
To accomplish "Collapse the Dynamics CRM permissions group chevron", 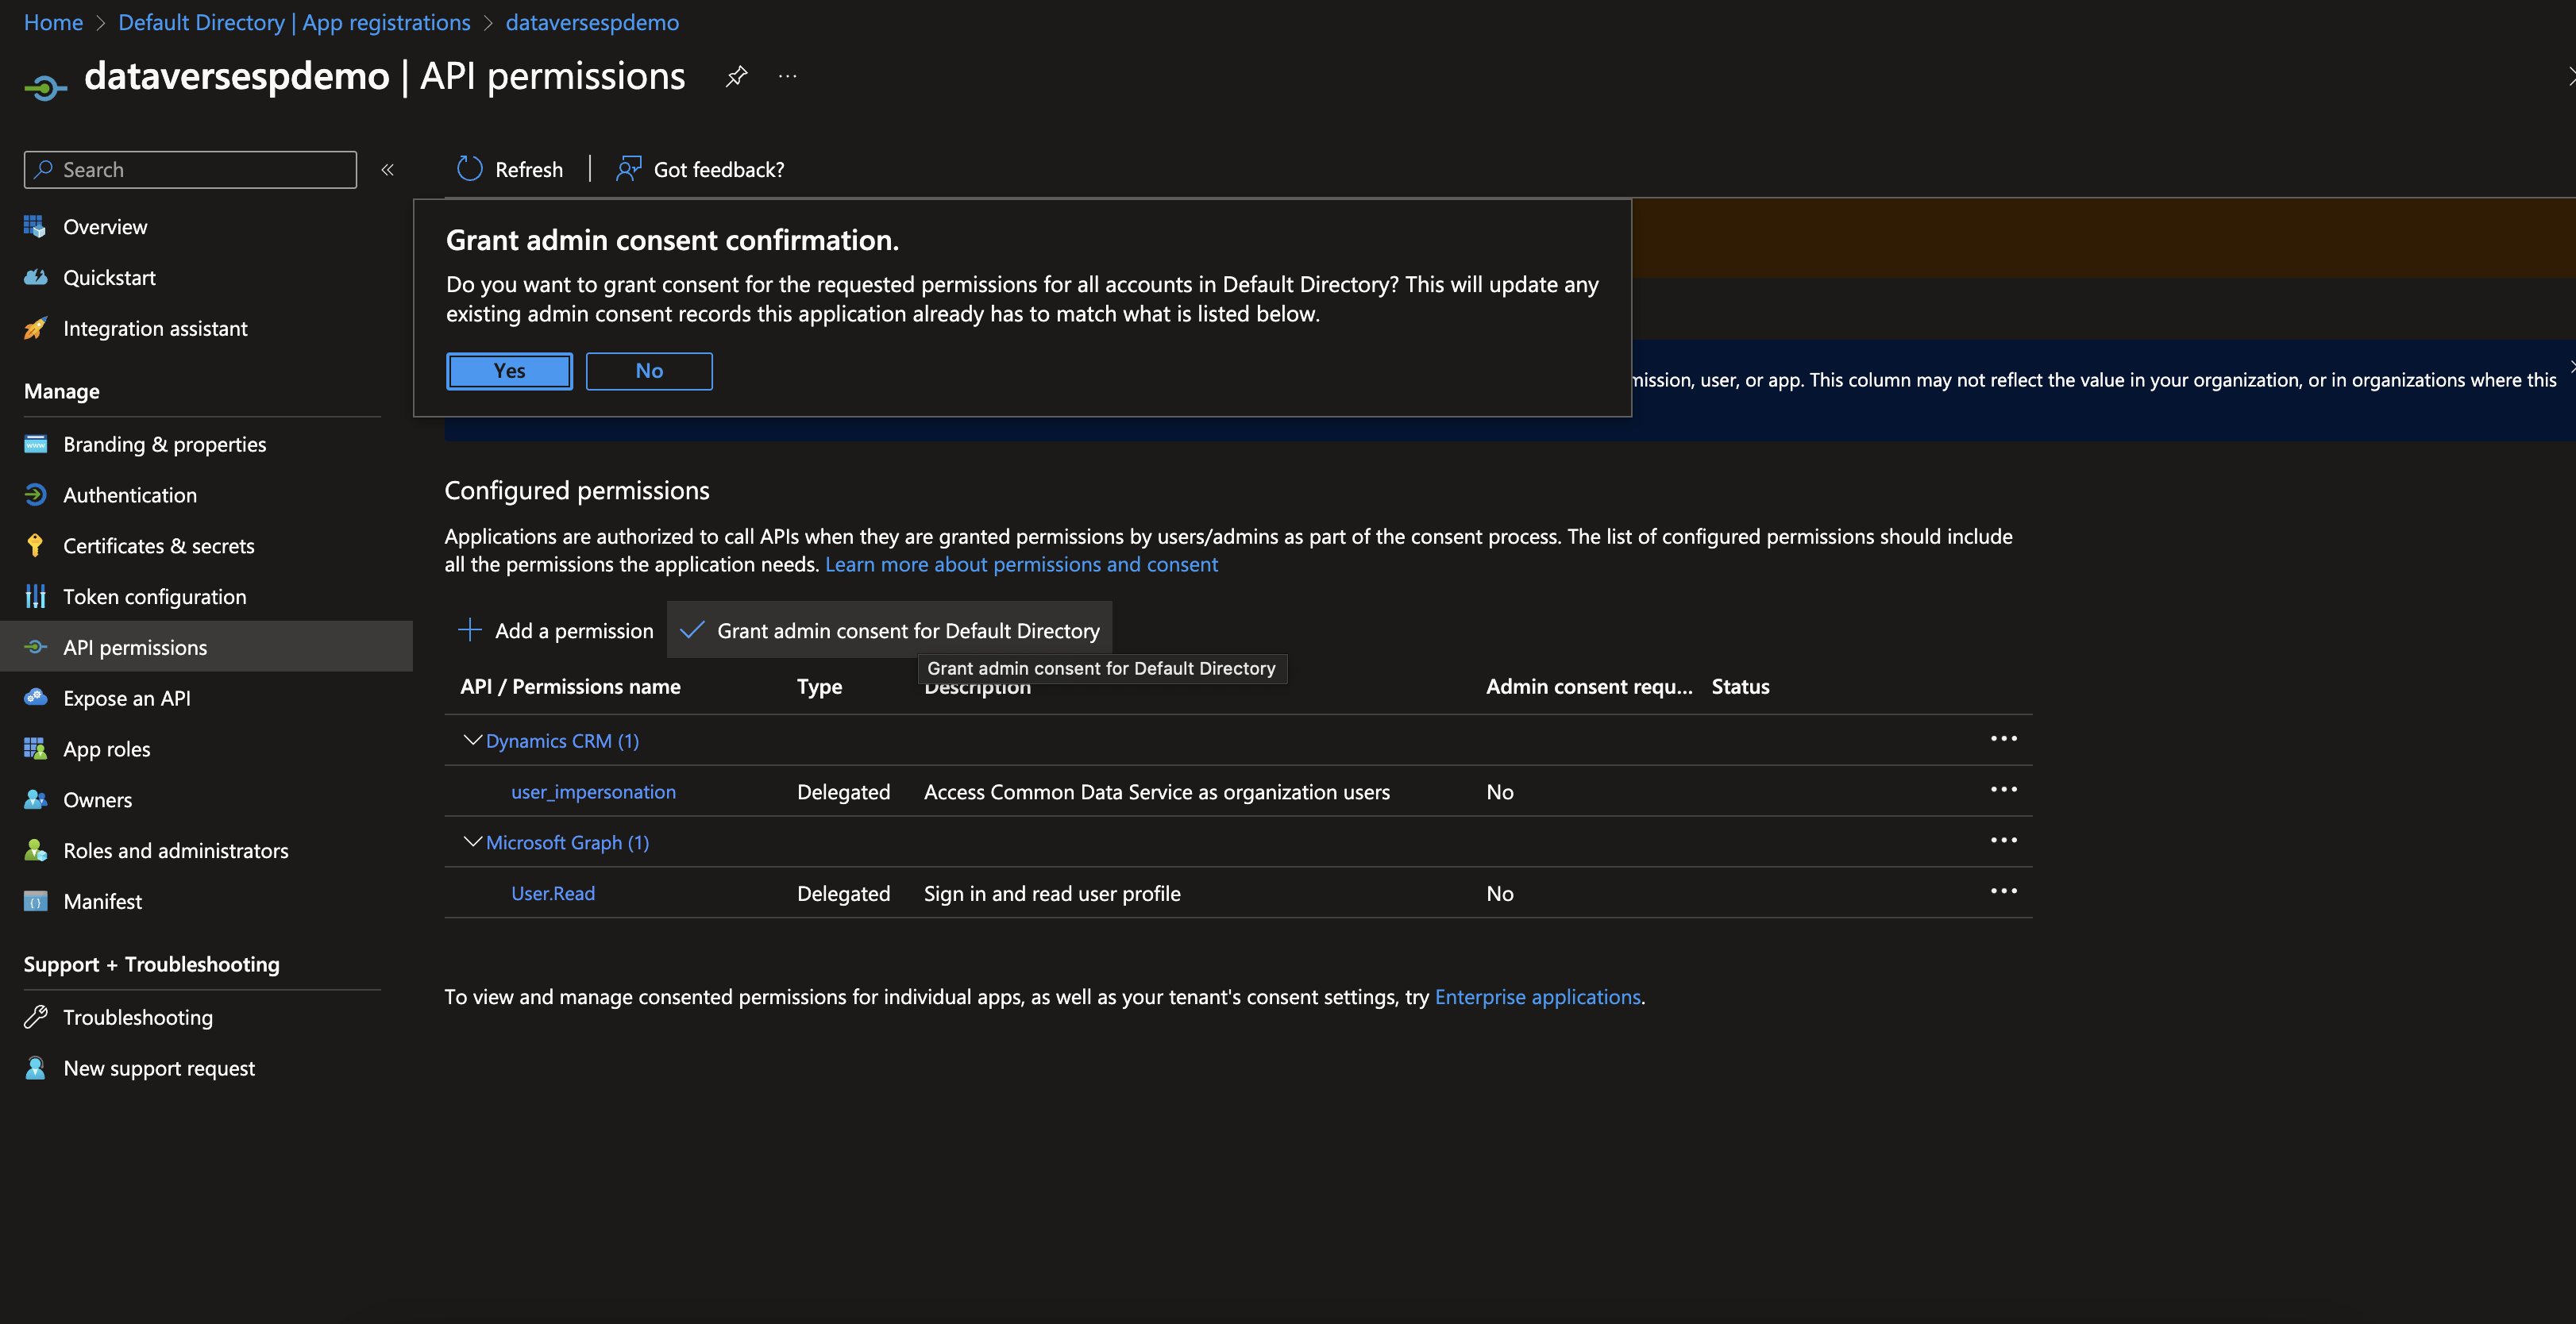I will [472, 741].
